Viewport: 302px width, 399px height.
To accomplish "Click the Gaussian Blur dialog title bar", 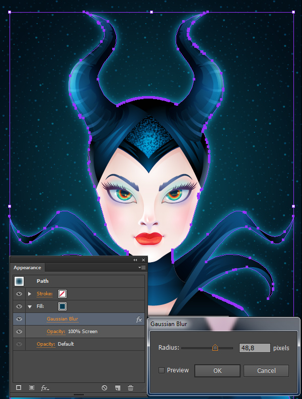I will [x=223, y=324].
